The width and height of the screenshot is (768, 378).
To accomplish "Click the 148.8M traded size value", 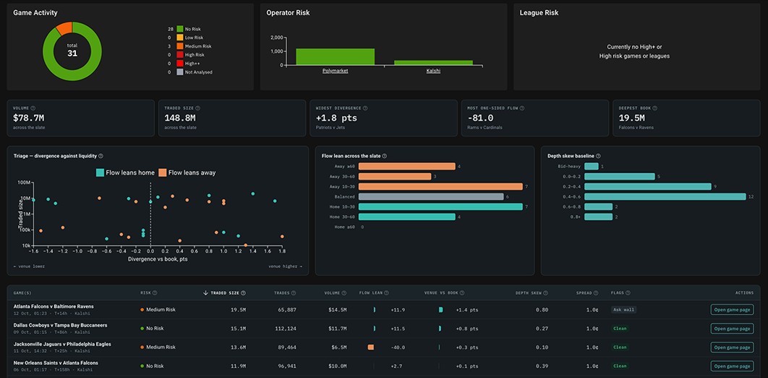I will pyautogui.click(x=180, y=118).
